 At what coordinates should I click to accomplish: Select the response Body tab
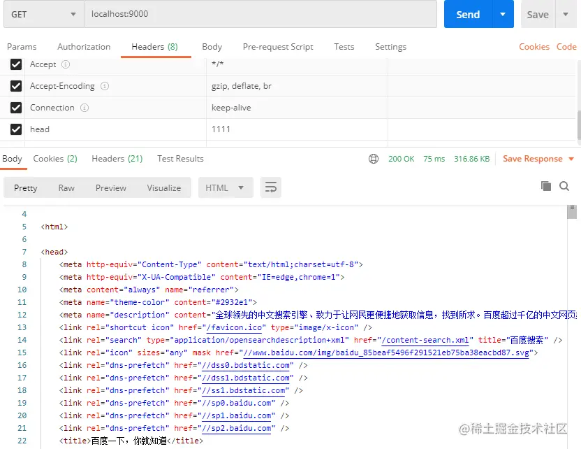[13, 159]
